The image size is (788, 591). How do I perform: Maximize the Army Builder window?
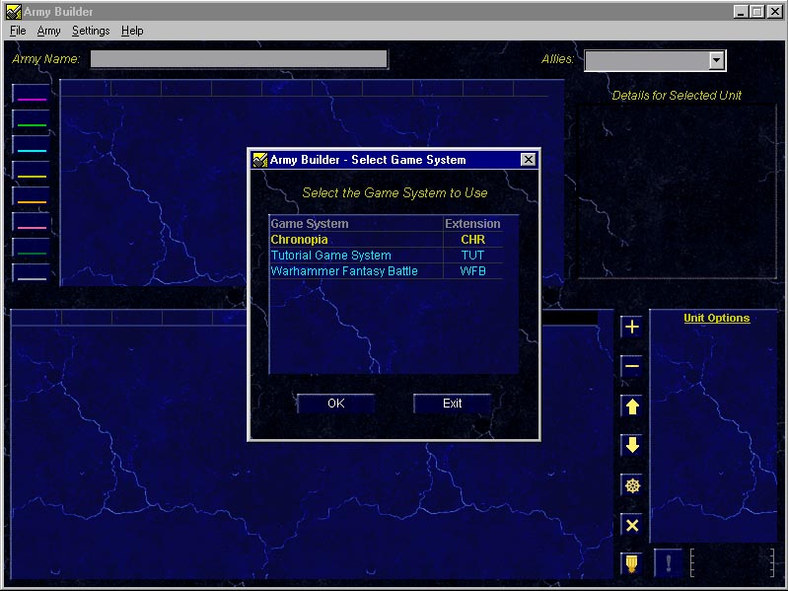pos(756,12)
